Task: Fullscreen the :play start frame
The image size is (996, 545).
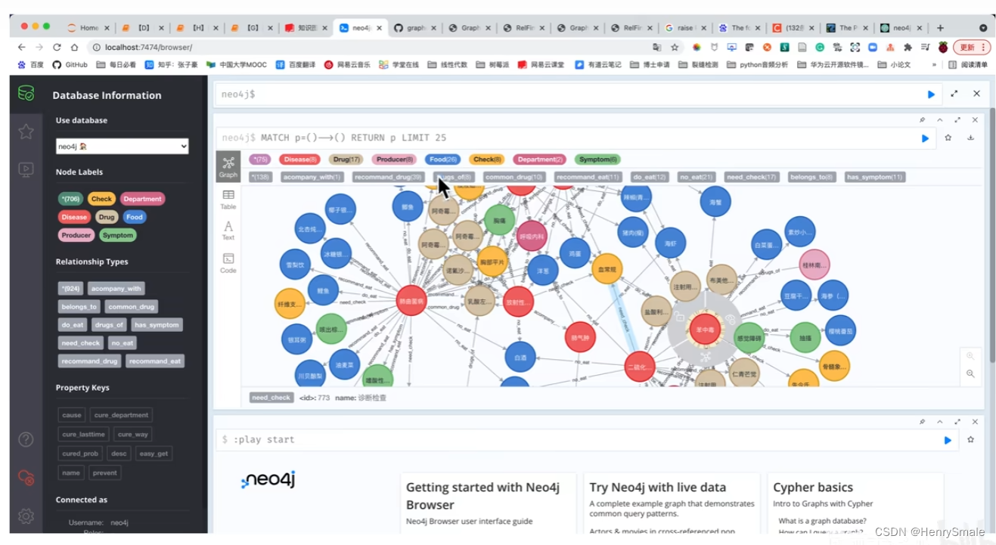Action: tap(957, 422)
